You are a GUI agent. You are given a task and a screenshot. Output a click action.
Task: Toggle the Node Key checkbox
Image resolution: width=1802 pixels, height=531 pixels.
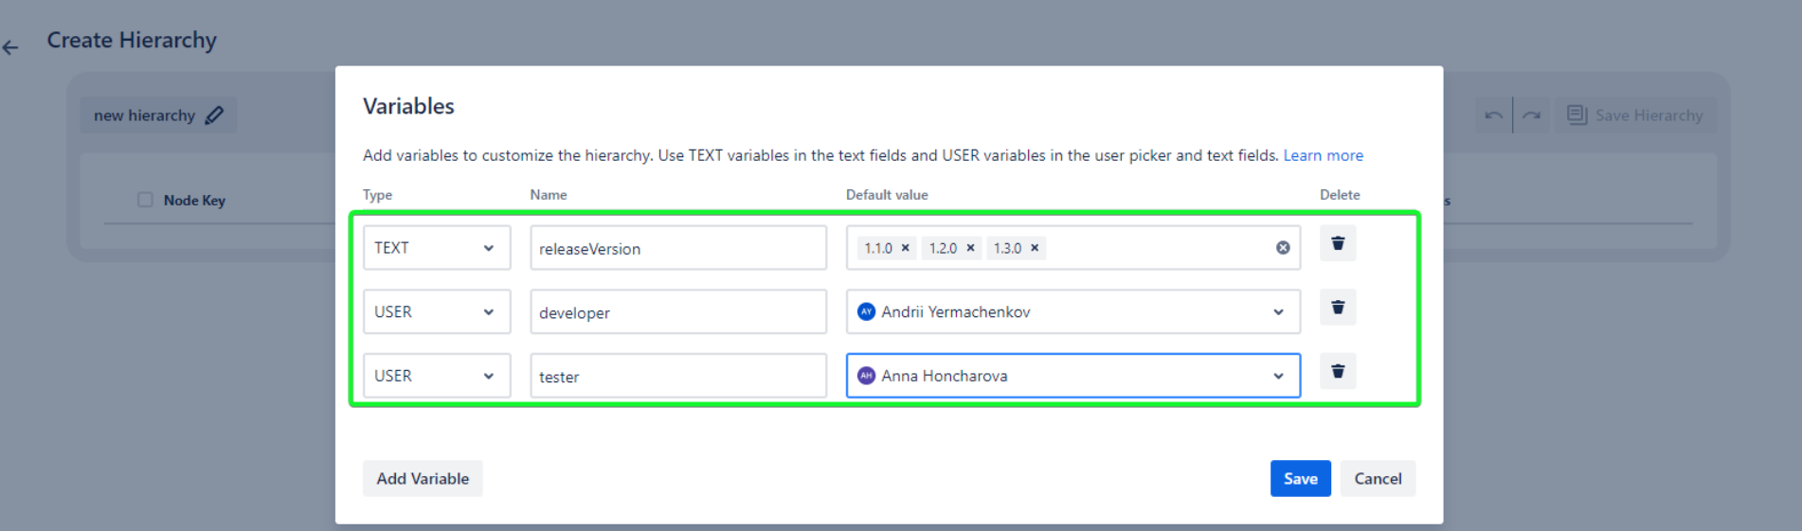[x=145, y=200]
